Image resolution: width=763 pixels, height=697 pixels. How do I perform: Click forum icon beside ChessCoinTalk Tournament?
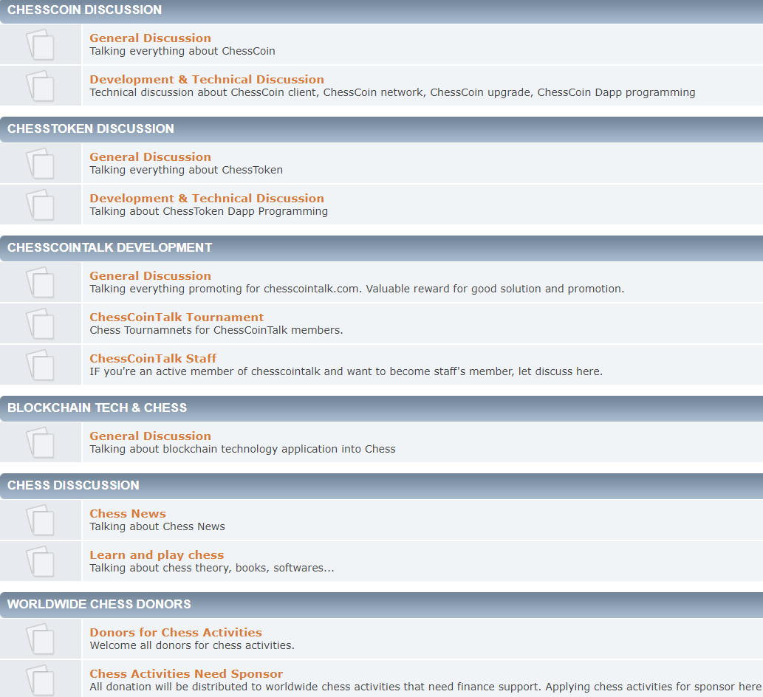(x=40, y=323)
